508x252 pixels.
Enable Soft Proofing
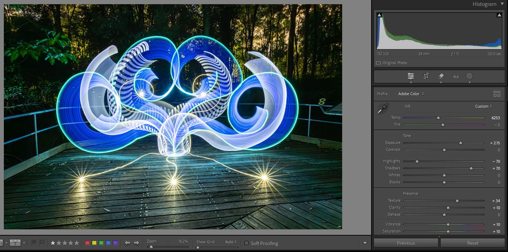(247, 243)
